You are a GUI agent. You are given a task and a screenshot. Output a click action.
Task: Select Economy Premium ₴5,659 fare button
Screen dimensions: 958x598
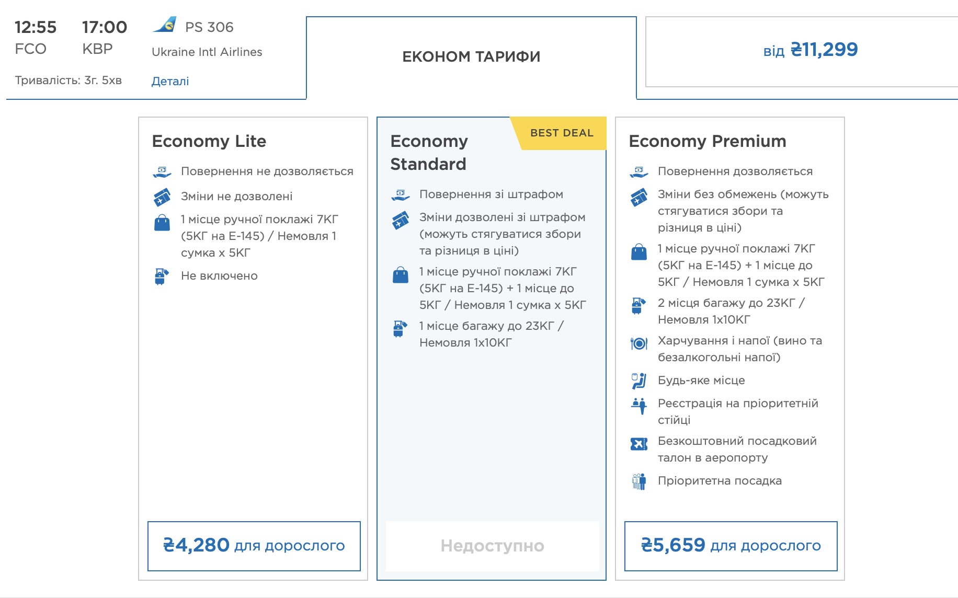pos(731,546)
